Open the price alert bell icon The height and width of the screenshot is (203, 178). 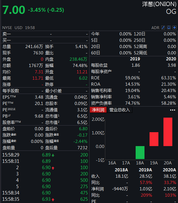tap(169, 28)
